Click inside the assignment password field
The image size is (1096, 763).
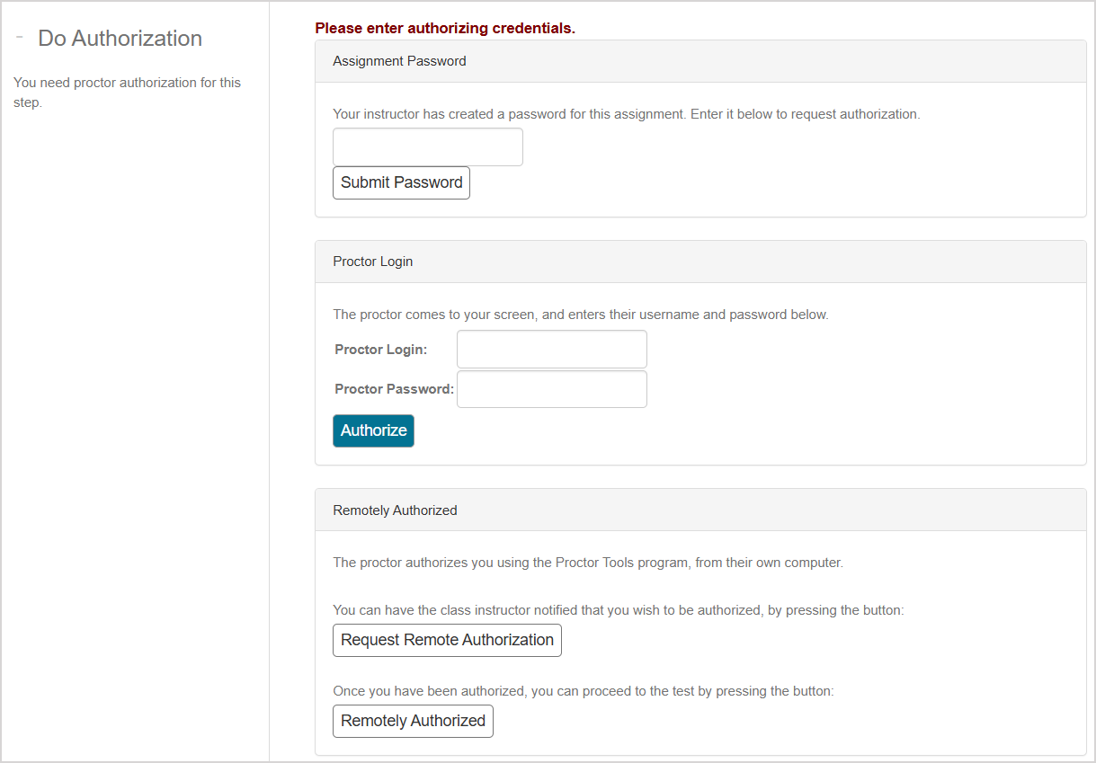427,146
